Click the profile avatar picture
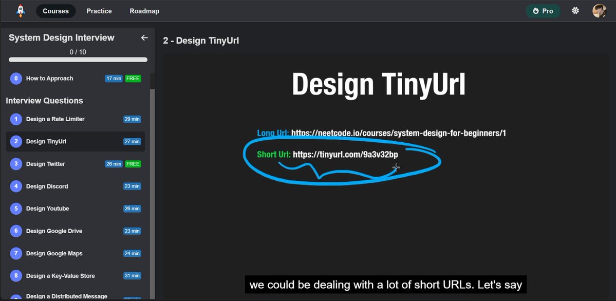The height and width of the screenshot is (301, 616). coord(600,10)
